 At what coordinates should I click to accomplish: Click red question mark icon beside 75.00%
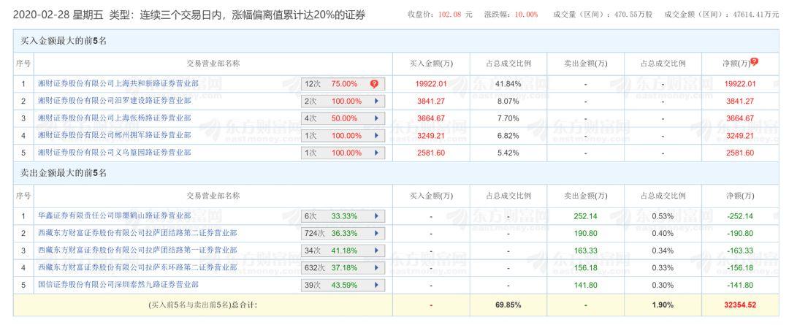point(374,84)
